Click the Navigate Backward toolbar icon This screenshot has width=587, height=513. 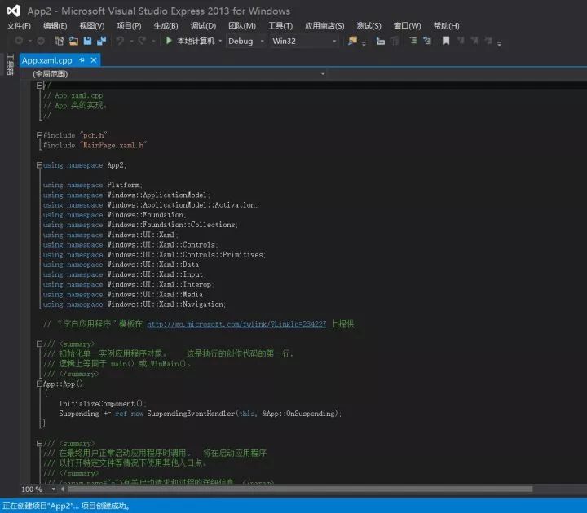(18, 41)
